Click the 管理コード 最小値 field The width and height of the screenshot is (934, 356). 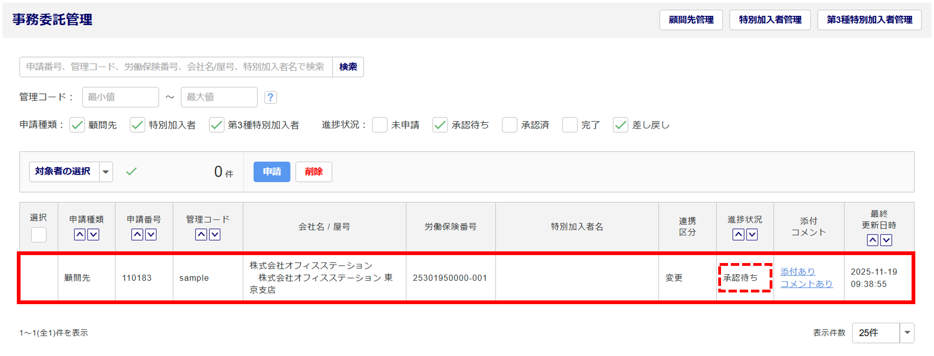click(x=120, y=97)
